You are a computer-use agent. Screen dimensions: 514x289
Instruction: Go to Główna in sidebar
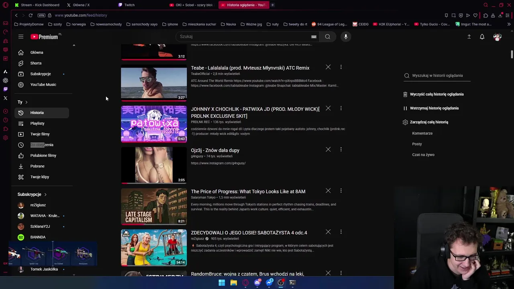tap(42, 53)
